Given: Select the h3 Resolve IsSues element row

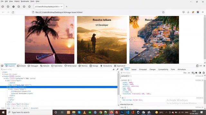Looking at the screenshot, I should 21,91.
